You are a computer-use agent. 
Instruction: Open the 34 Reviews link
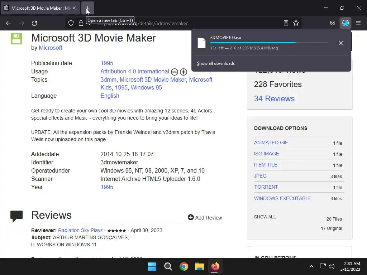(x=274, y=98)
